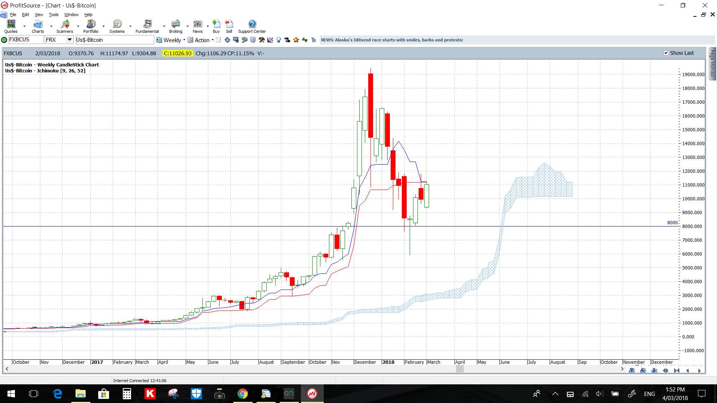Open the Windows notification center
717x403 pixels.
pyautogui.click(x=702, y=394)
